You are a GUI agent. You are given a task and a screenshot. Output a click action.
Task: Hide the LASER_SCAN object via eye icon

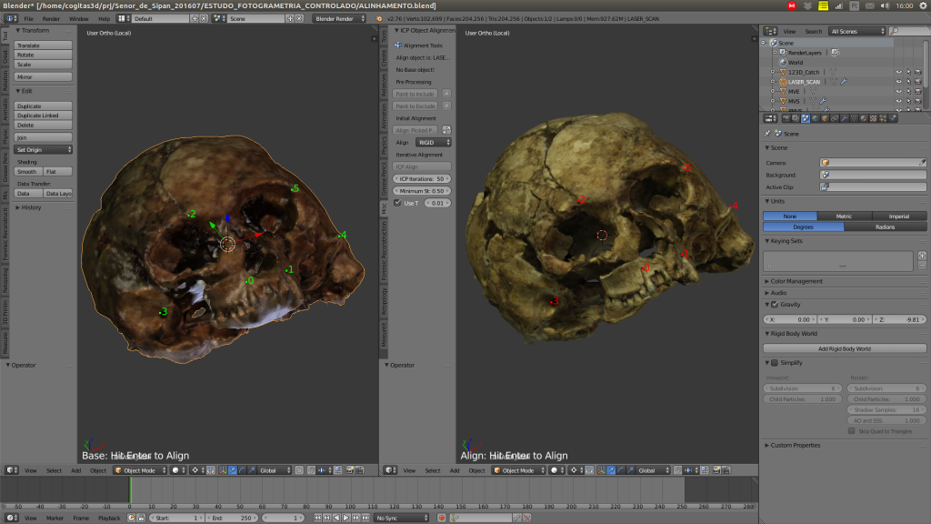[x=898, y=81]
